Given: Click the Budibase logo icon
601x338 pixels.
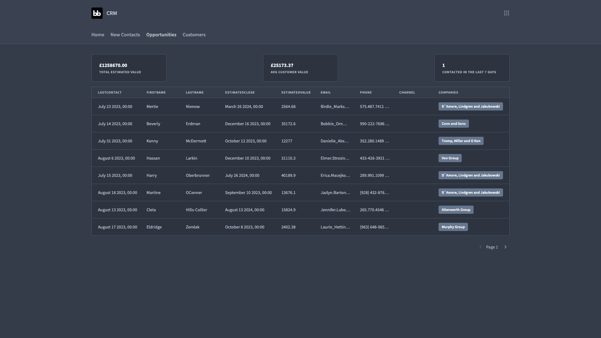Looking at the screenshot, I should [97, 13].
